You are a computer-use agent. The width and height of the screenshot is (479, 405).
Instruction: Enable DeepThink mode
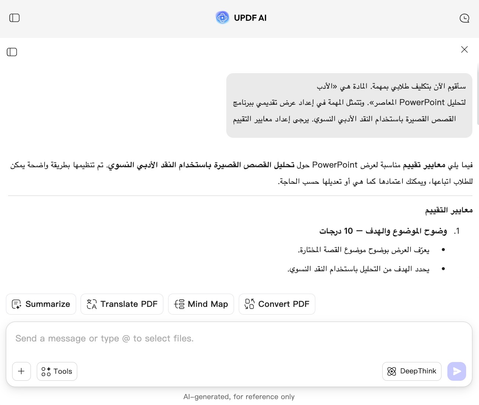(x=412, y=371)
